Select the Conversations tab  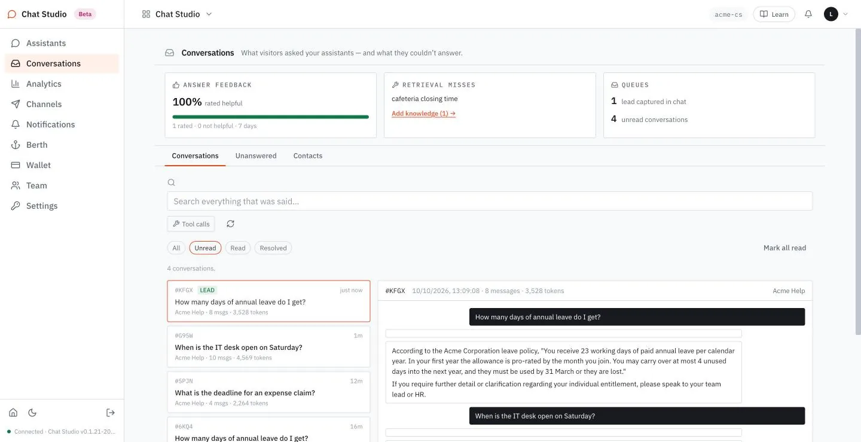pyautogui.click(x=195, y=156)
